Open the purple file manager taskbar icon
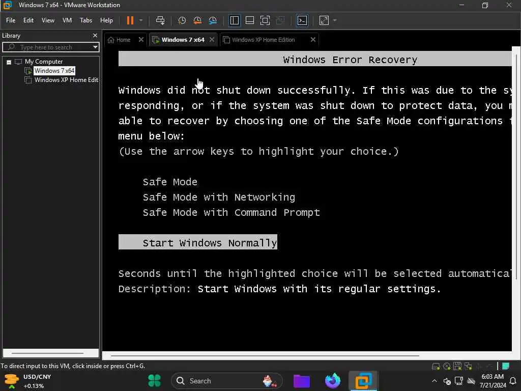Screen dimensions: 521x391 tap(302, 381)
